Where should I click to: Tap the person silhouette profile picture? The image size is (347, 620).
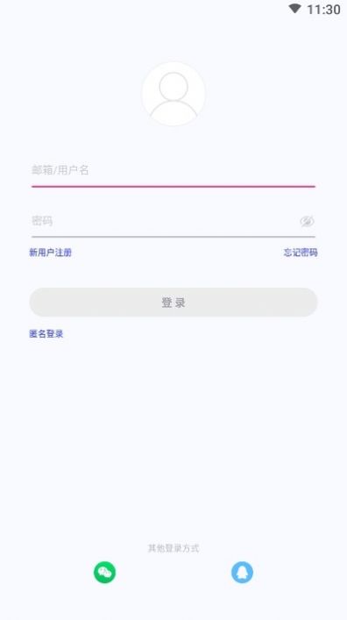point(173,94)
